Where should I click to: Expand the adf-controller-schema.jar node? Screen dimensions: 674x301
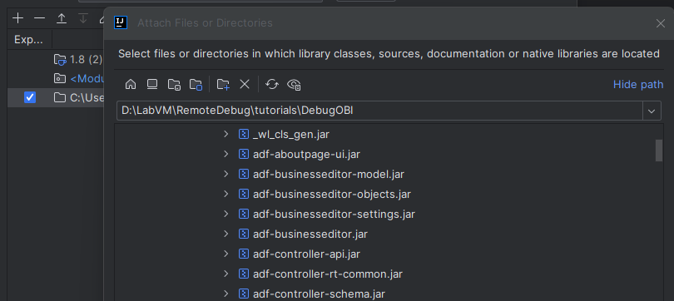225,294
